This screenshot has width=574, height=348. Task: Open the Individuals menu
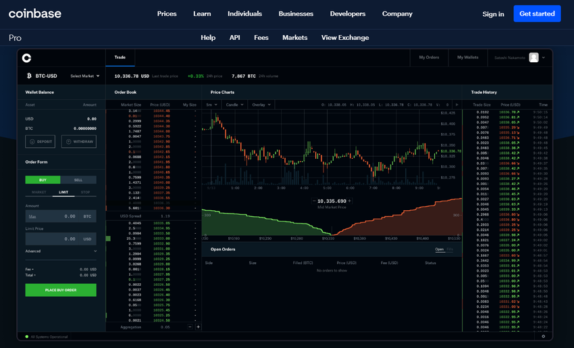pyautogui.click(x=245, y=14)
